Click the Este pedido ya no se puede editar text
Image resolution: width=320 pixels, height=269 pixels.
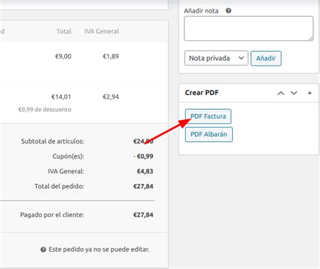coord(99,249)
